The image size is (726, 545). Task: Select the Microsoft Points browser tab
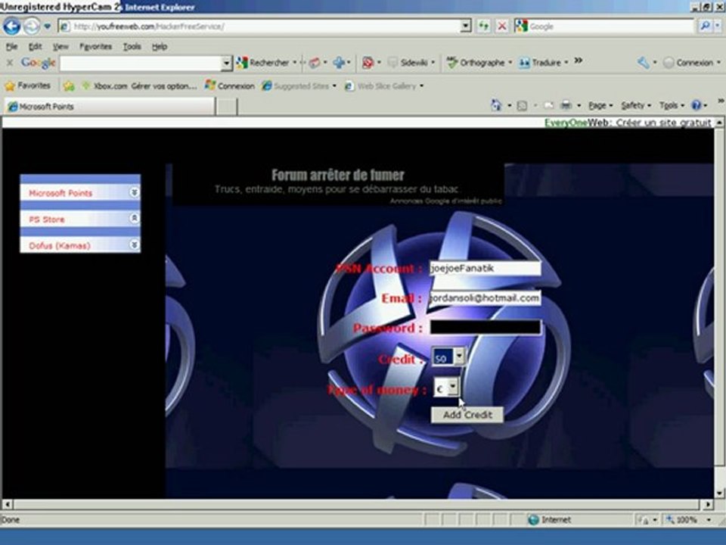(110, 107)
